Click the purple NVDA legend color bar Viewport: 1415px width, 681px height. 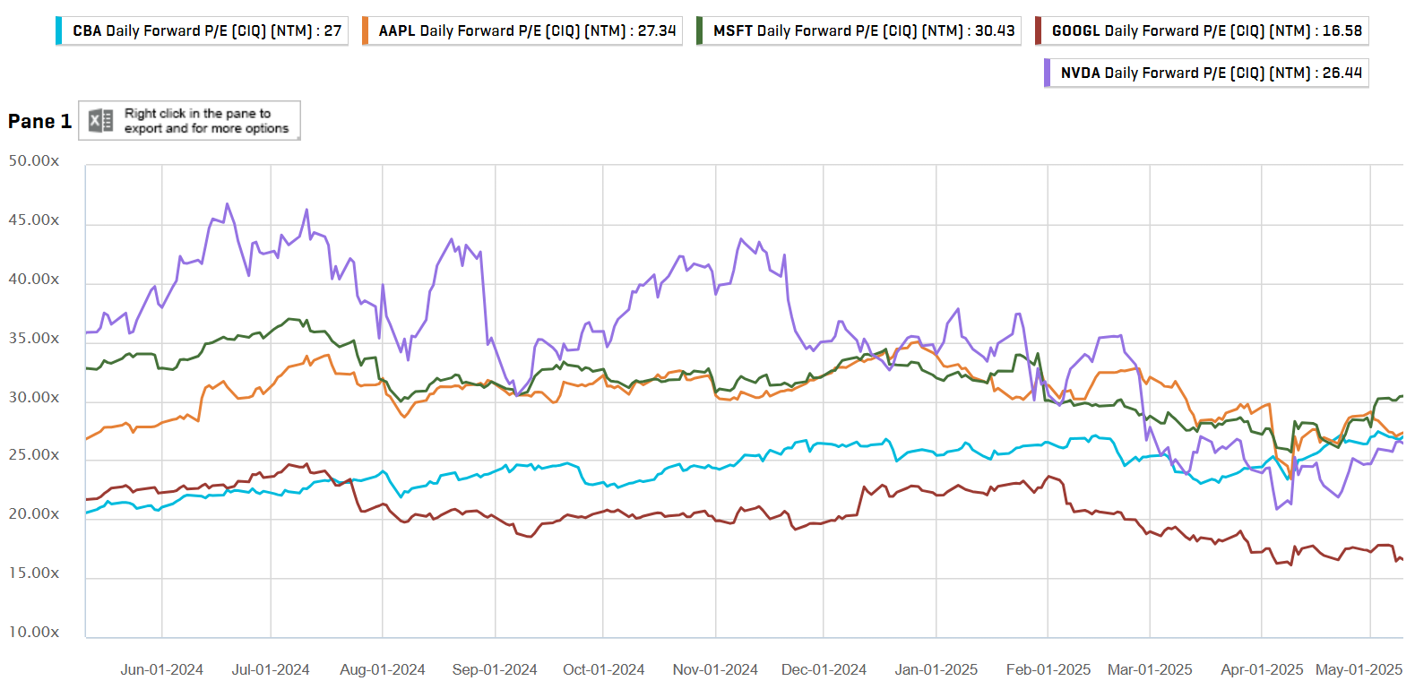coord(1048,73)
